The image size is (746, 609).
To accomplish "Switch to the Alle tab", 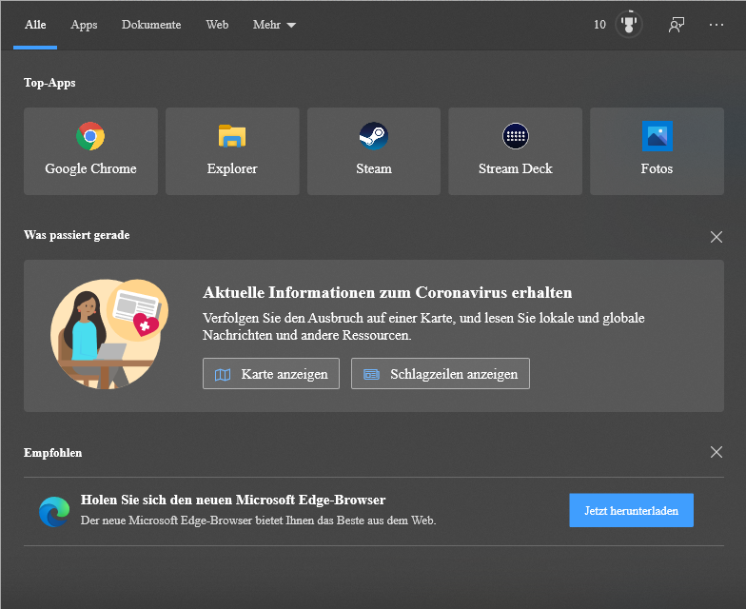I will pyautogui.click(x=35, y=25).
